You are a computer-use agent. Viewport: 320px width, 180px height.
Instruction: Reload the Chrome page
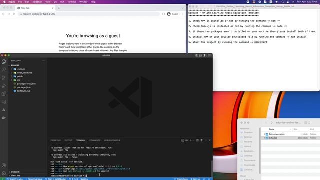[14, 14]
